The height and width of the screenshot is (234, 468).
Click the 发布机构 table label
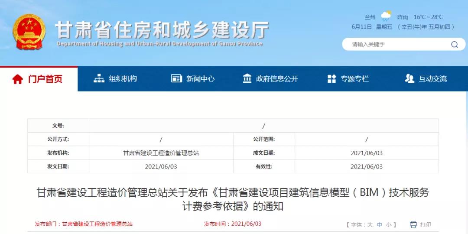coord(58,153)
